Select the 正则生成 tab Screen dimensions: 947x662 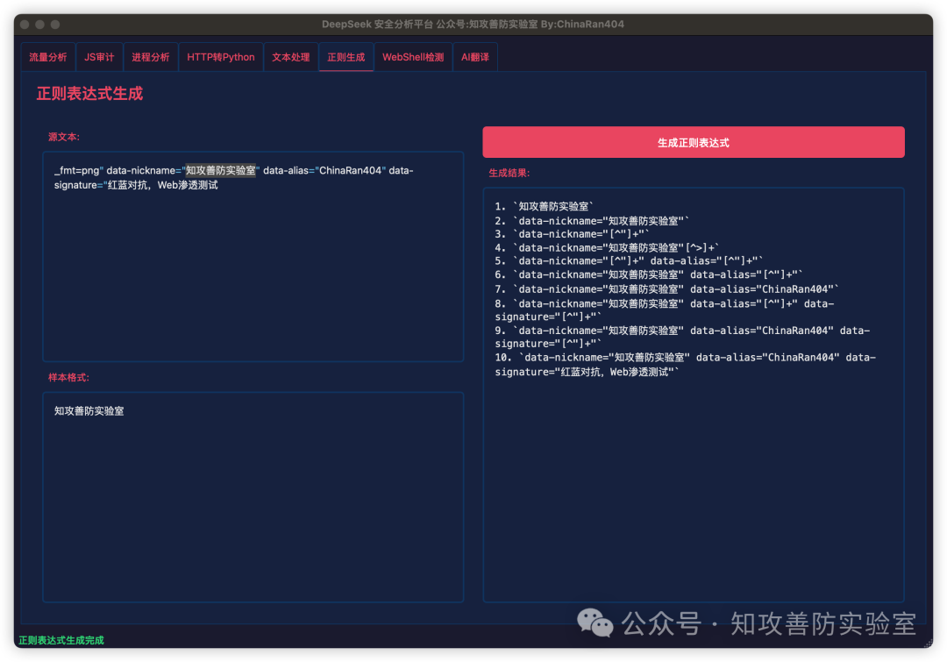click(346, 57)
